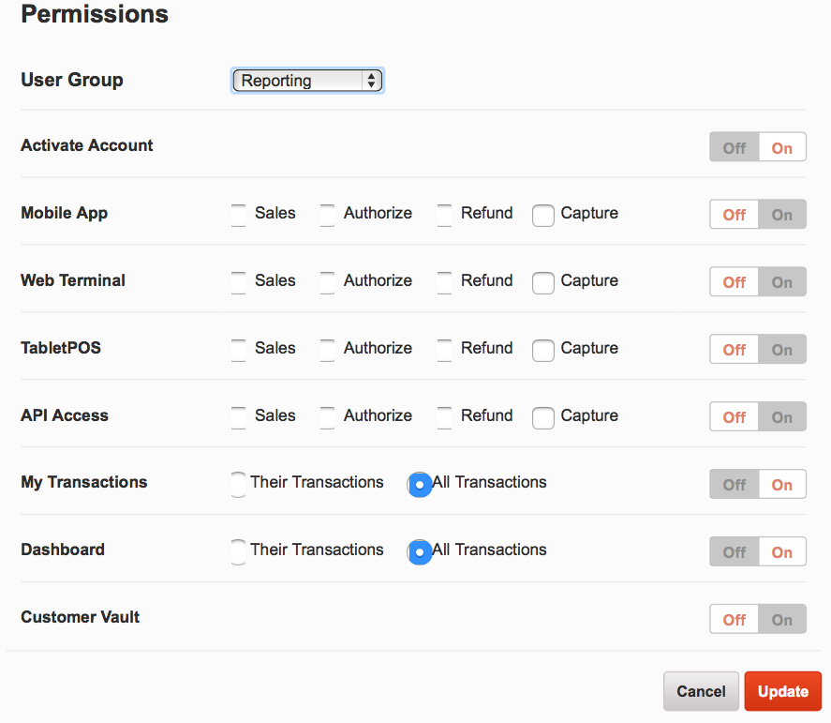
Task: Switch Activate Account toggle to Off
Action: pyautogui.click(x=734, y=147)
